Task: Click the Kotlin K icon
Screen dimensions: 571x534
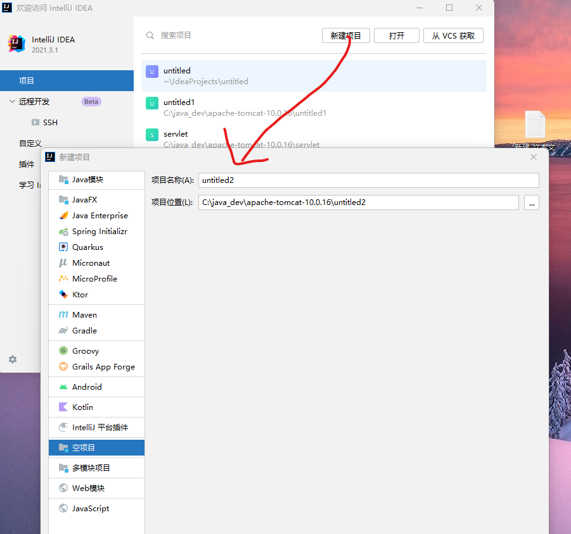Action: [63, 407]
